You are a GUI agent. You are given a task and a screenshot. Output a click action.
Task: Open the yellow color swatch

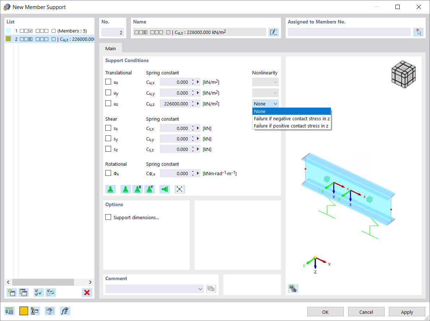click(x=24, y=311)
